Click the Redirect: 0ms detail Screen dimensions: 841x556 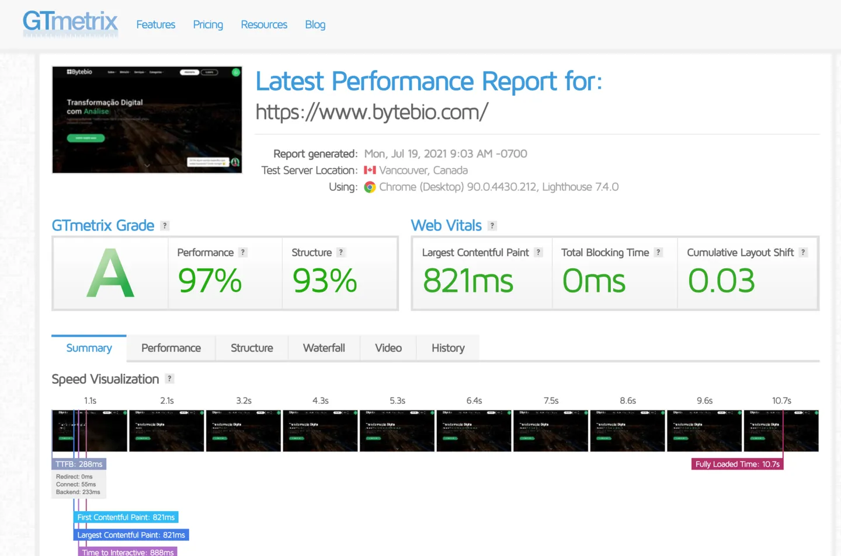pyautogui.click(x=74, y=477)
